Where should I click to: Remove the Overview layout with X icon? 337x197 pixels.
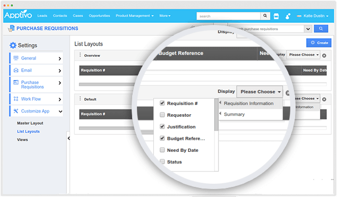(x=324, y=55)
